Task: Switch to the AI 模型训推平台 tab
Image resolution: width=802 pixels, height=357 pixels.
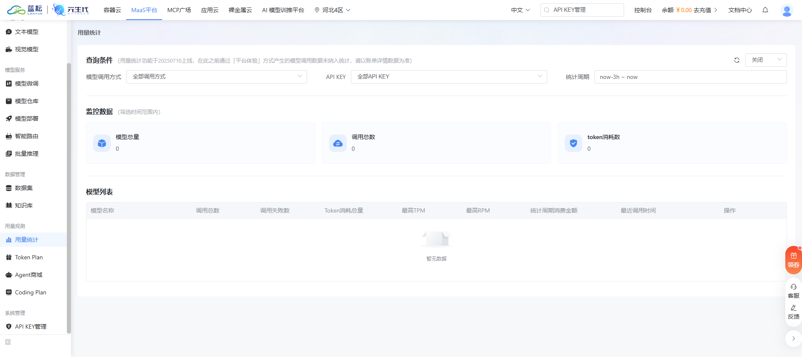Action: (x=283, y=10)
